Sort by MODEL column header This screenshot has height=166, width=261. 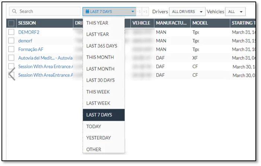pos(210,23)
